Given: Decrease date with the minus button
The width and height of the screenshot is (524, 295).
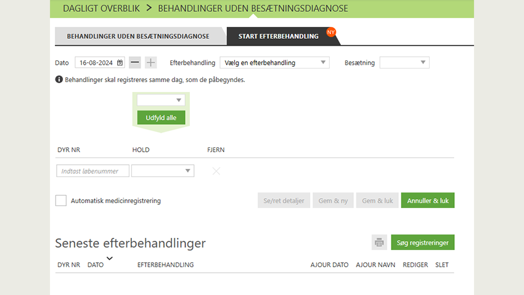Looking at the screenshot, I should pyautogui.click(x=135, y=62).
